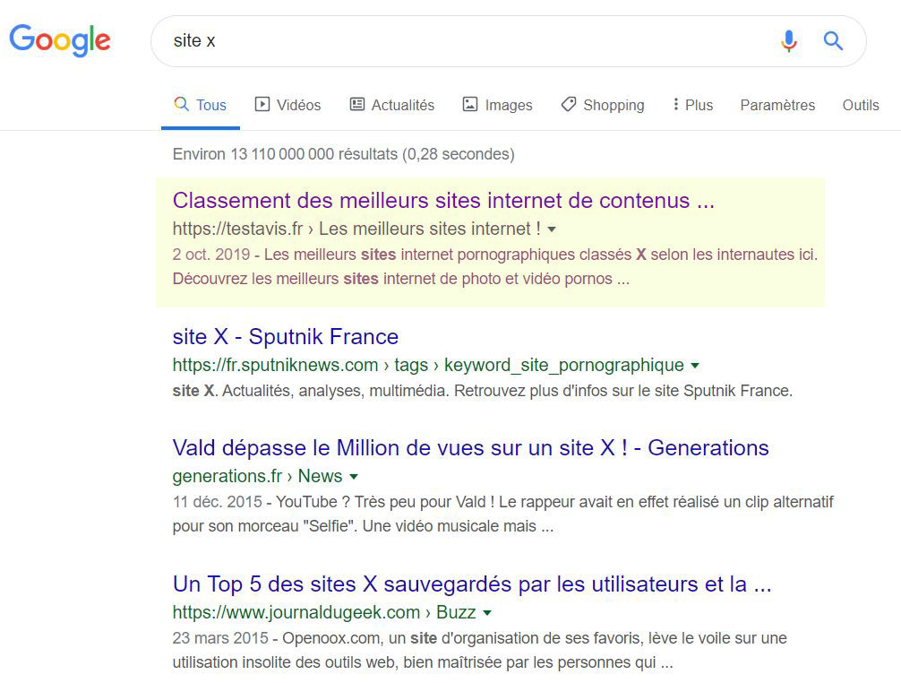
Task: Click snippet 'Retrouvez plus d'infos sur le site Sputnik France'
Action: pyautogui.click(x=623, y=391)
